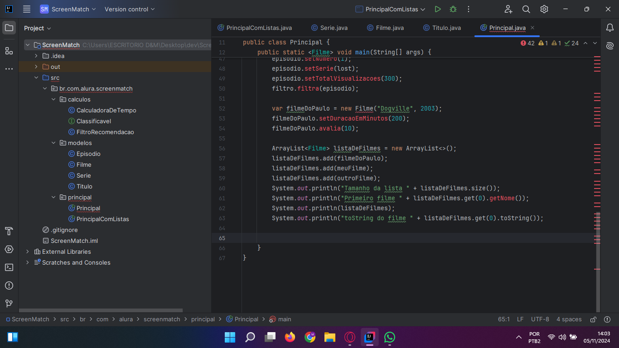Click the line 65:1 position indicator
This screenshot has width=619, height=348.
tap(504, 319)
